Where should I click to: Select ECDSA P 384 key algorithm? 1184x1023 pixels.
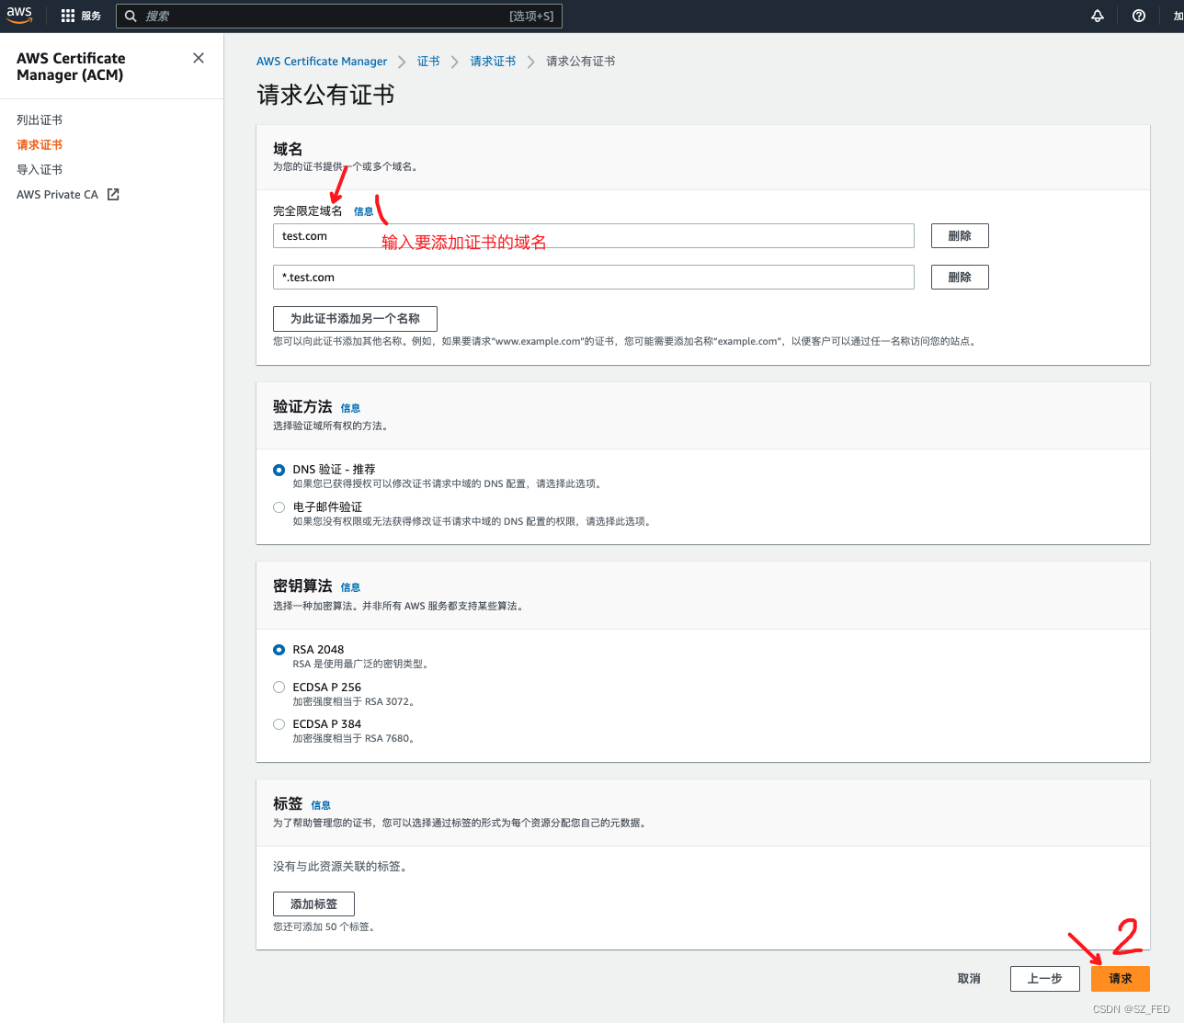[279, 724]
